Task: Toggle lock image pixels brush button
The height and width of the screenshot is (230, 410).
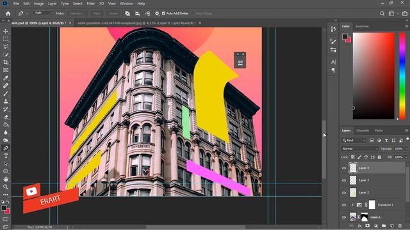Action: 359,157
